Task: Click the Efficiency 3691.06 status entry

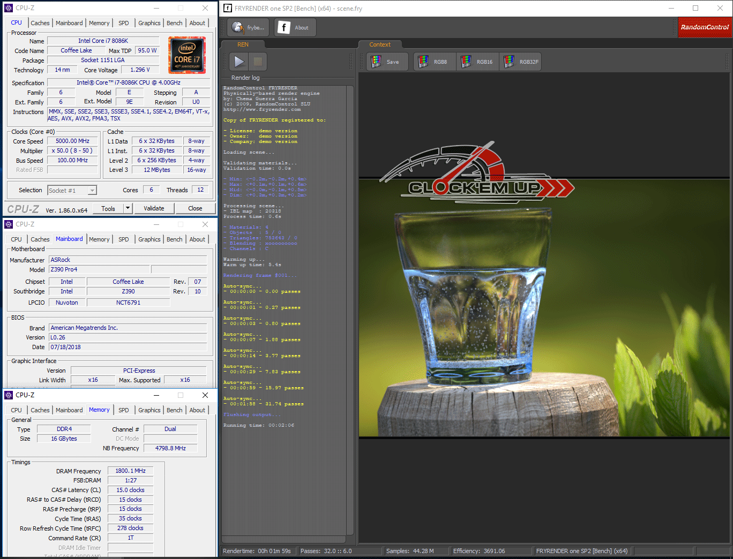Action: pos(492,551)
